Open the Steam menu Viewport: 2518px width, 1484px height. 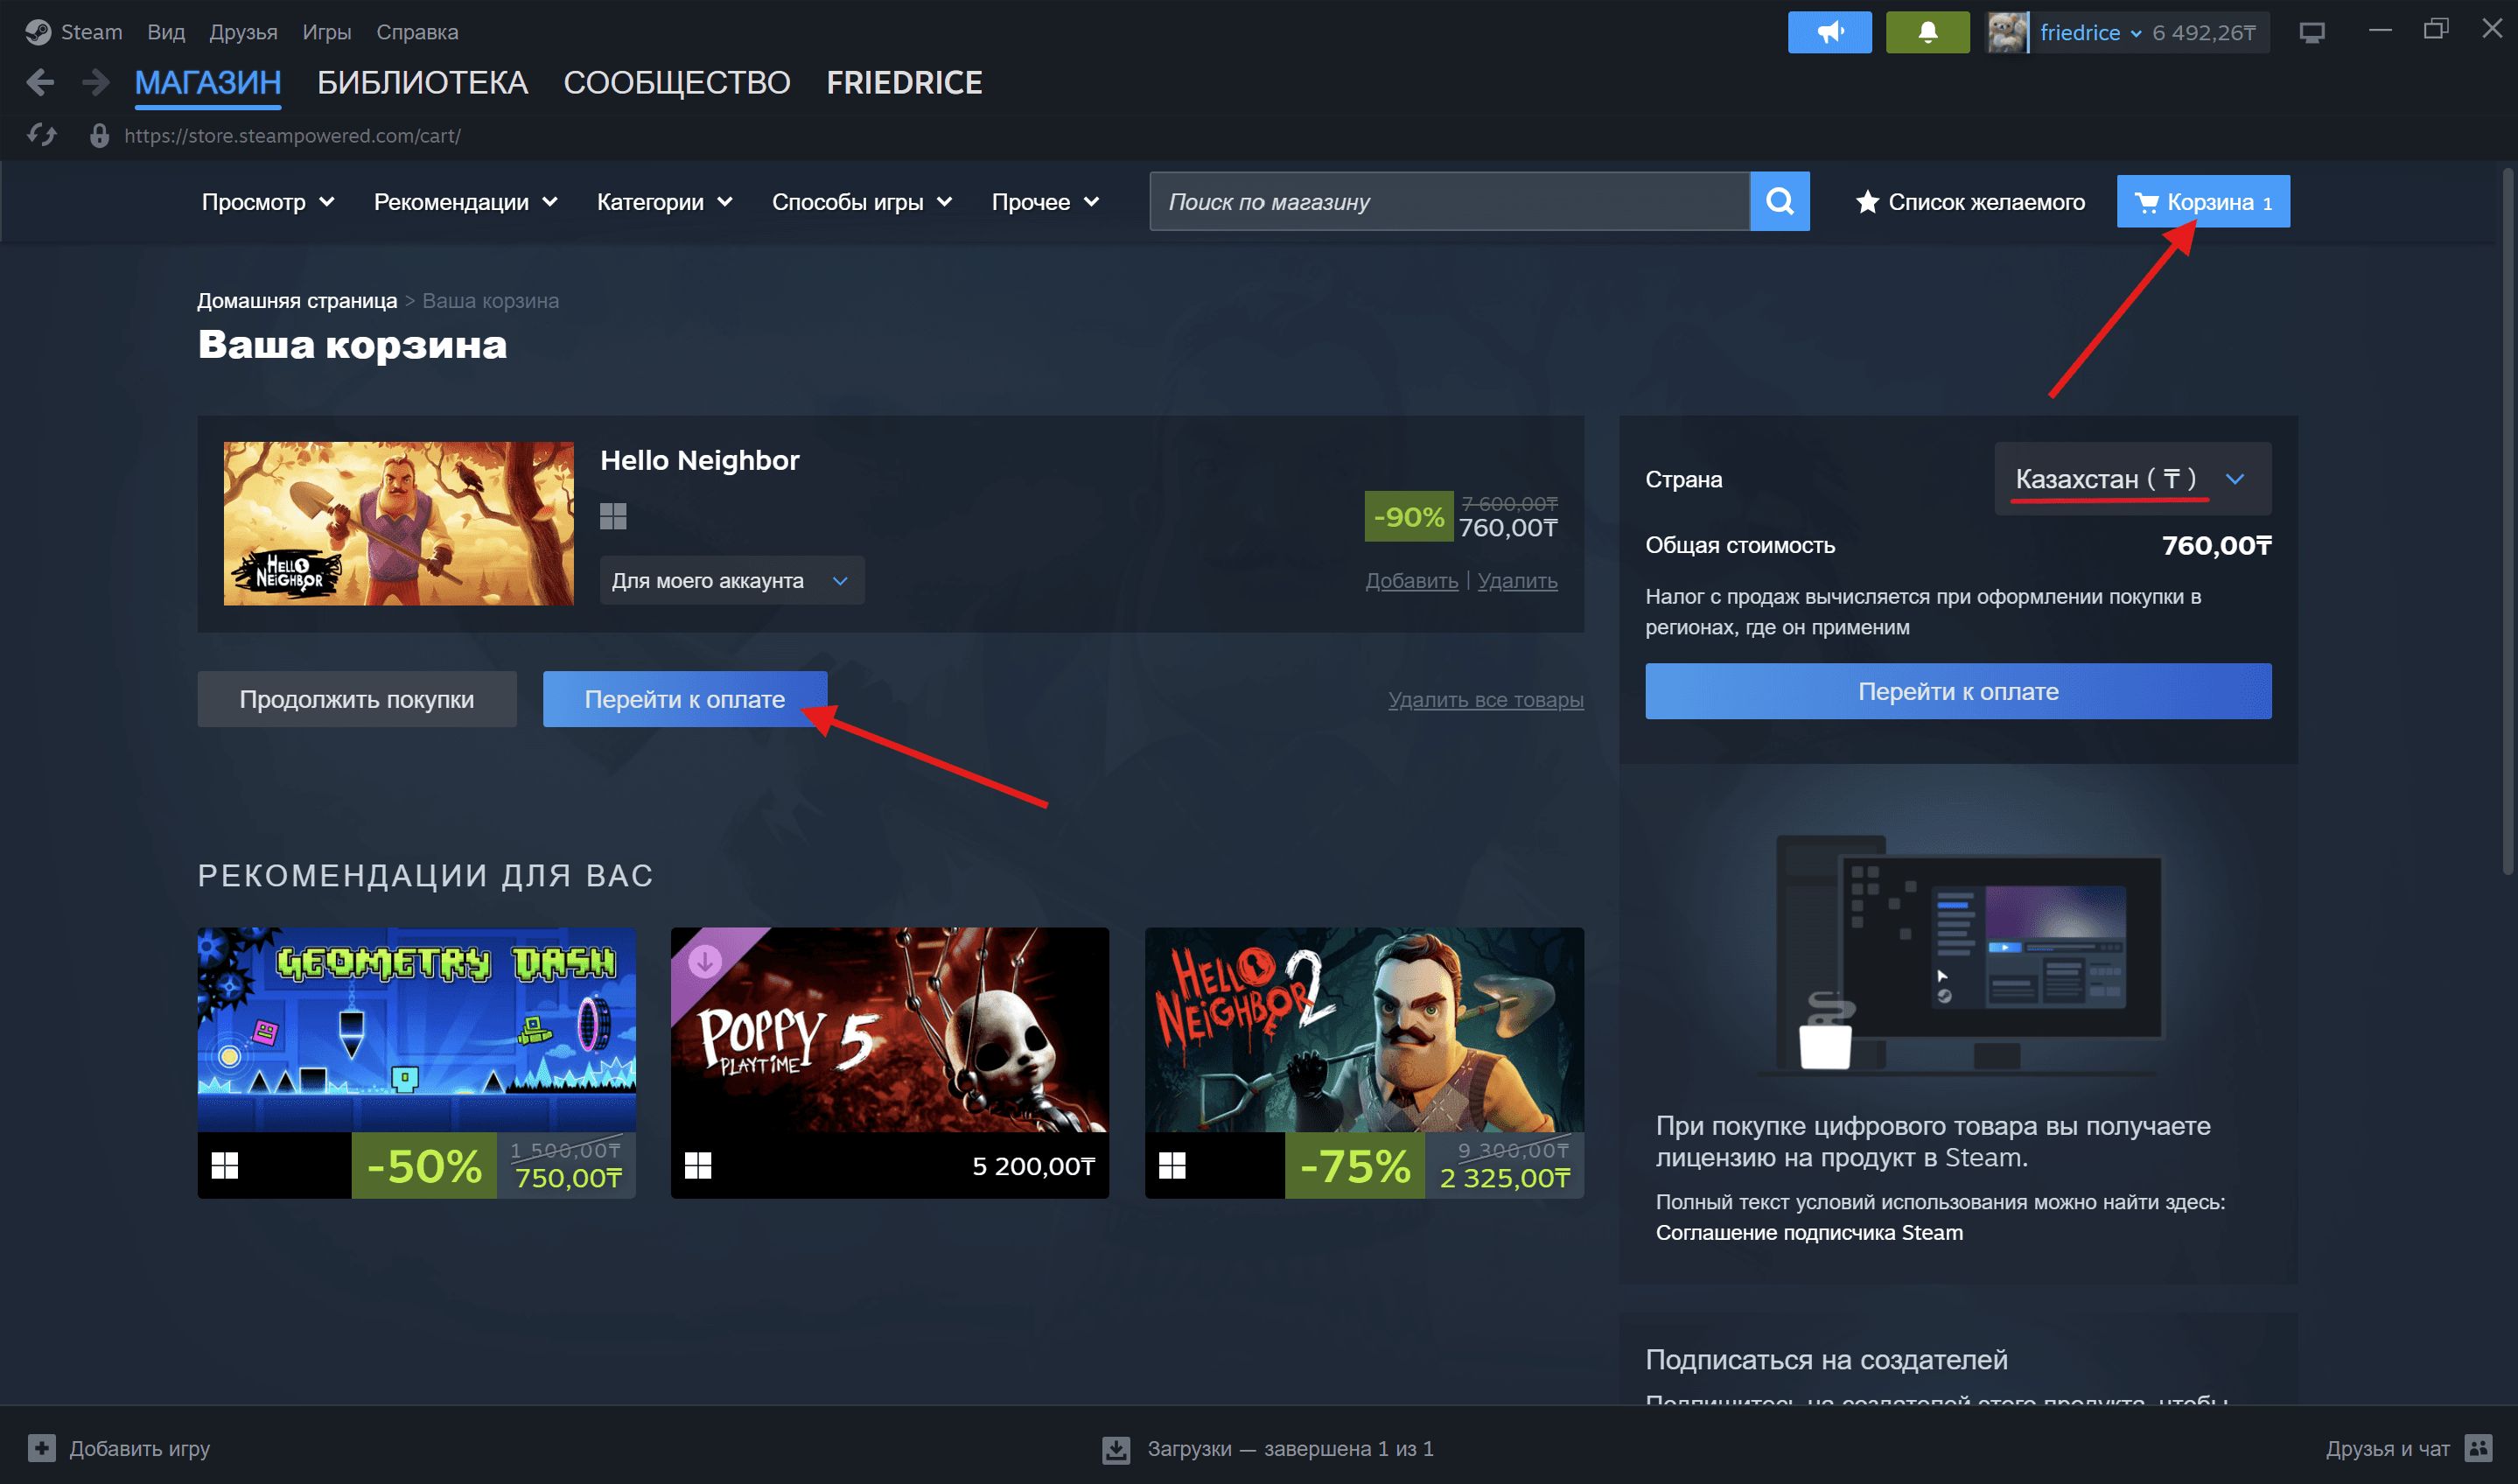91,32
